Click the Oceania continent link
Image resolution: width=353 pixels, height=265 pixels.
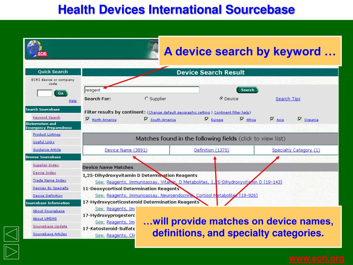click(x=311, y=120)
